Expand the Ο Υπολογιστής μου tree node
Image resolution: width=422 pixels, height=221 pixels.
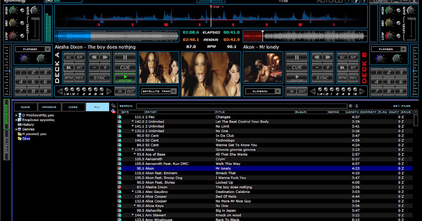[x=16, y=115]
